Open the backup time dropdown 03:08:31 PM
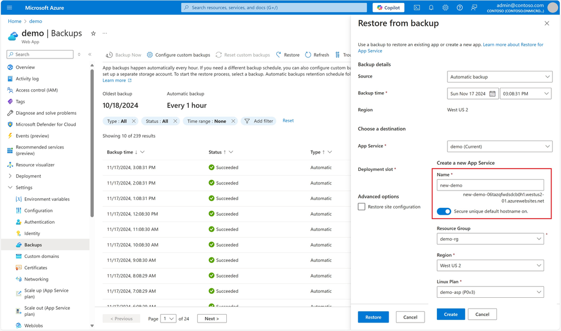Image resolution: width=561 pixels, height=331 pixels. click(x=525, y=93)
